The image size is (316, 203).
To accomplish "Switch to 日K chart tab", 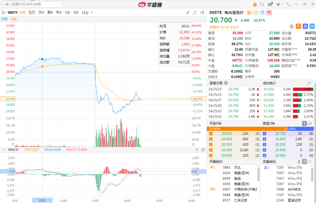I will click(x=41, y=13).
